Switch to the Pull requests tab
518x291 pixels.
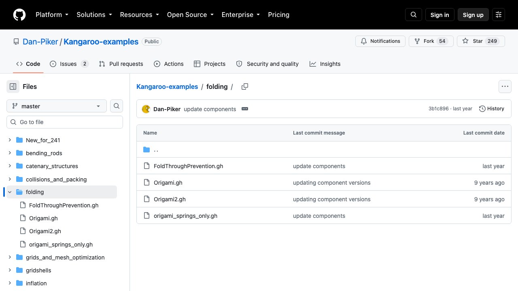pyautogui.click(x=121, y=64)
